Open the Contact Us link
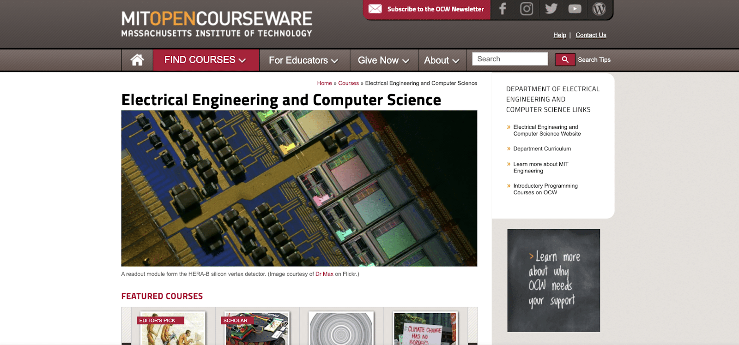 click(591, 35)
